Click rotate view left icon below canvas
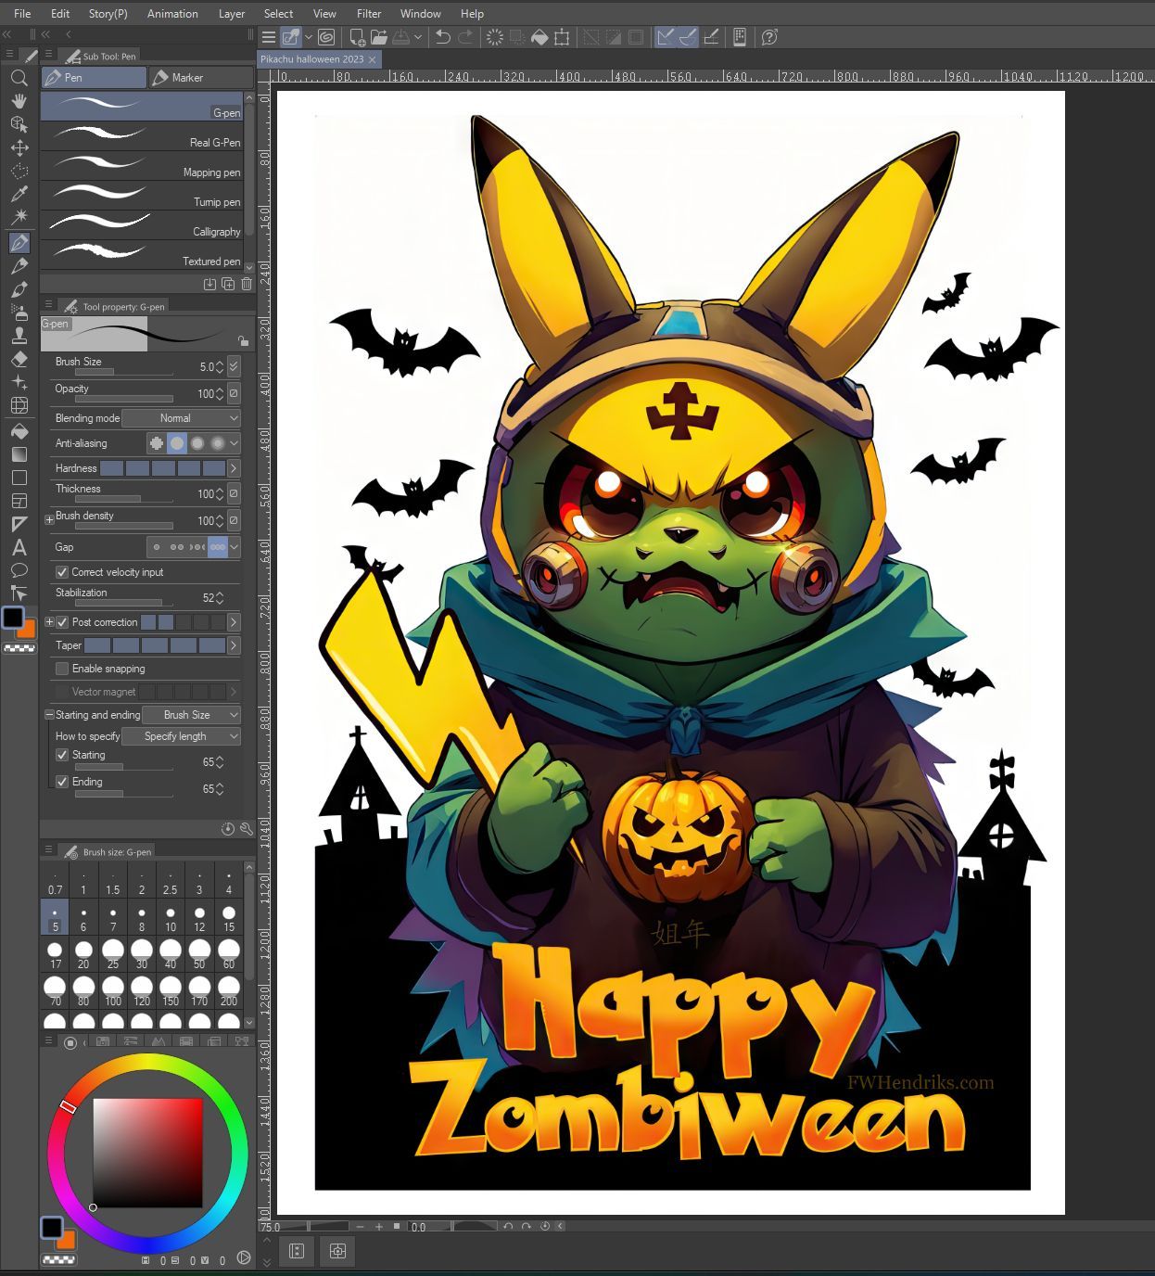 click(508, 1226)
